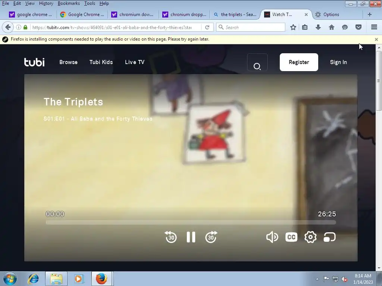
Task: Mute the player volume icon
Action: 272,237
